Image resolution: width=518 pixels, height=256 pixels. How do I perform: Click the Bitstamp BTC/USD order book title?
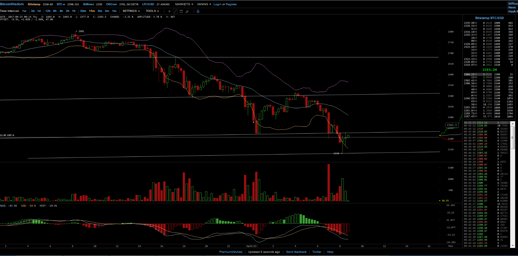(490, 18)
